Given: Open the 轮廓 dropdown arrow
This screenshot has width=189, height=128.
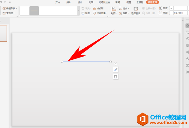Looking at the screenshot, I should (x=91, y=13).
